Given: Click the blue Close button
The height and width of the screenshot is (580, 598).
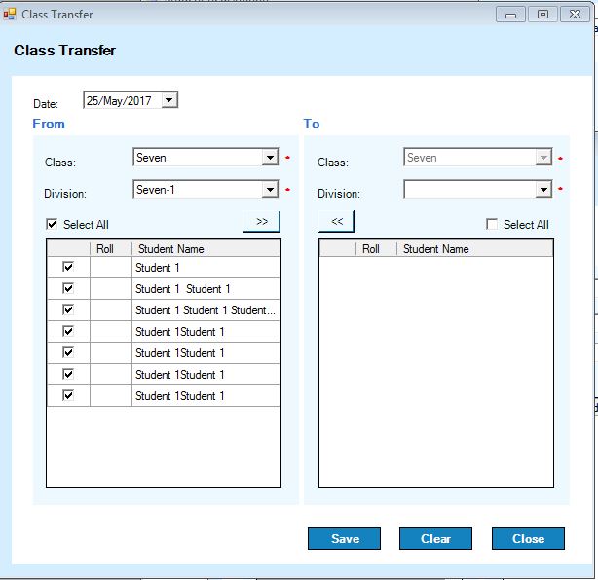Looking at the screenshot, I should 528,539.
